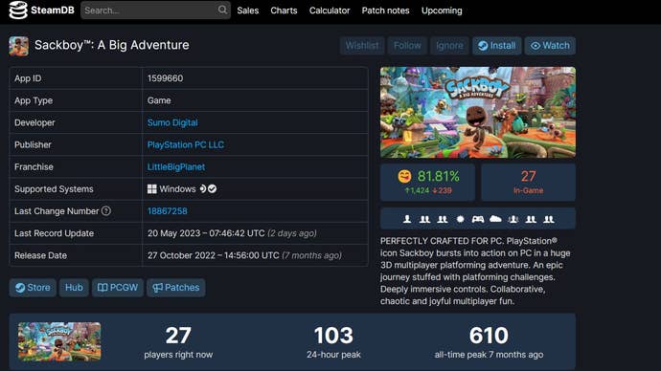This screenshot has height=371, width=661.
Task: Open the Upcoming page
Action: (x=442, y=11)
